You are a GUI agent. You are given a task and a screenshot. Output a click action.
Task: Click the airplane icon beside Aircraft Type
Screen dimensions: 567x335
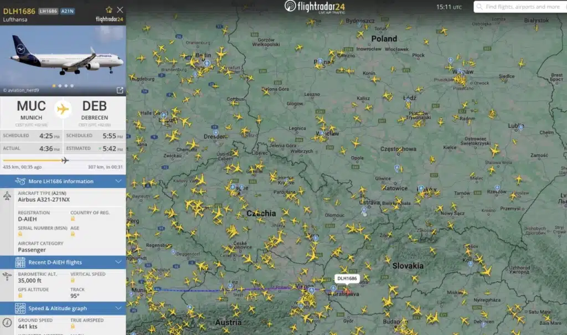coord(7,195)
